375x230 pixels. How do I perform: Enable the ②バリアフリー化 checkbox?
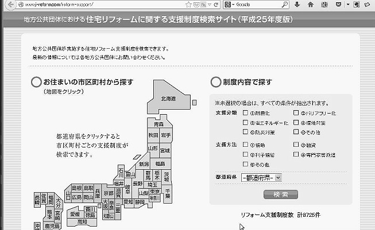tap(295, 113)
